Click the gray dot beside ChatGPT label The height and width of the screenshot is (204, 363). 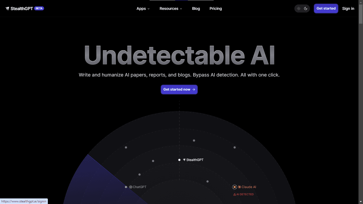126,187
